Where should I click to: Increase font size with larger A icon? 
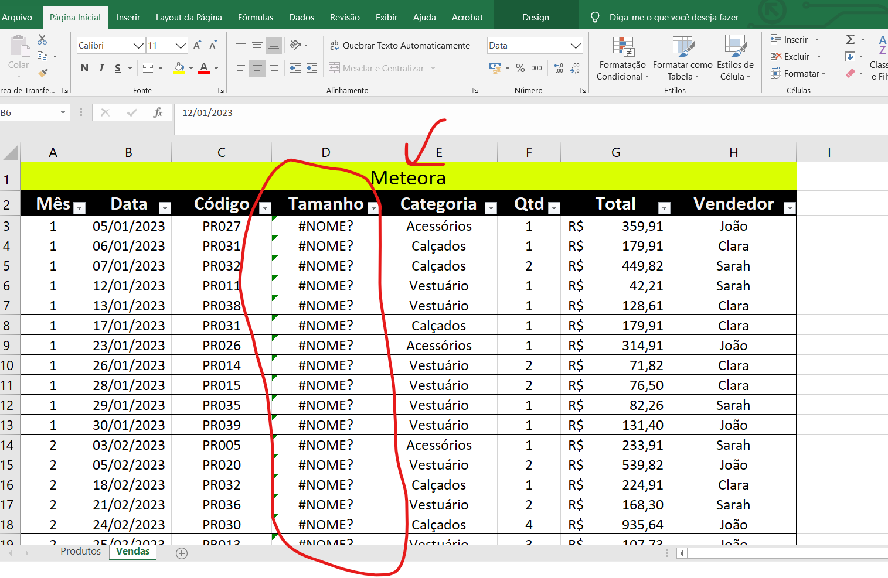coord(198,45)
